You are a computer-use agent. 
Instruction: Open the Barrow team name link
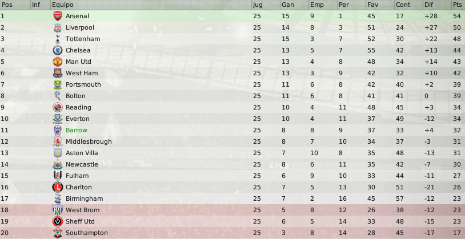(x=77, y=130)
